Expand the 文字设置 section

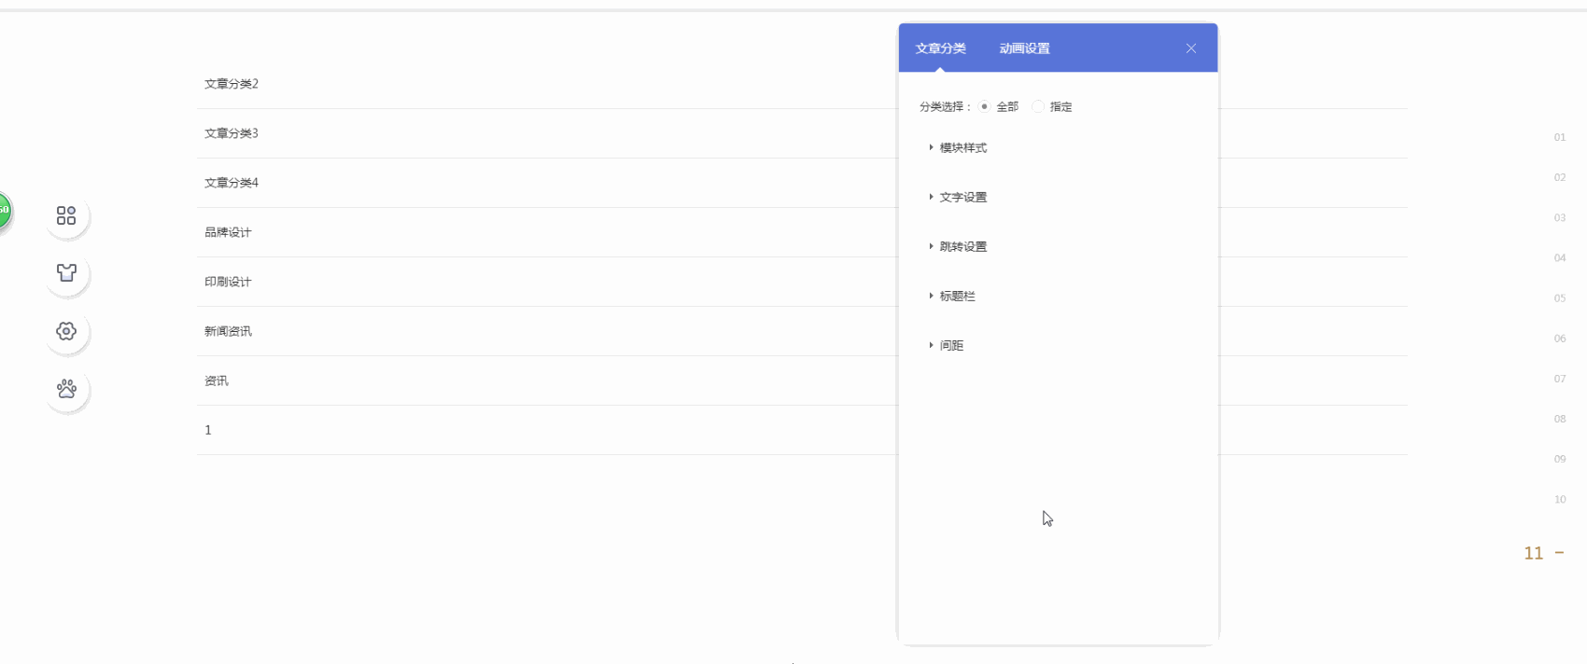[x=962, y=198]
